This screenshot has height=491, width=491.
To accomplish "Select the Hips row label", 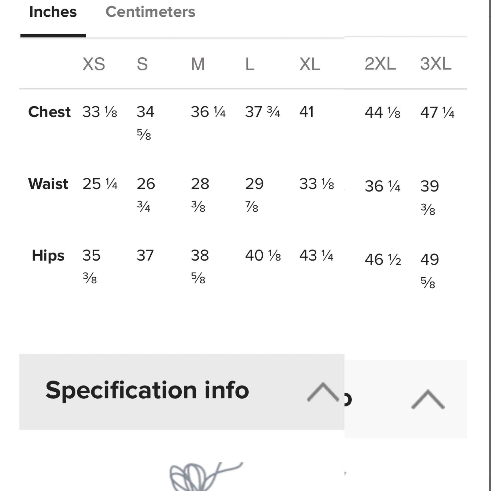I will tap(48, 256).
